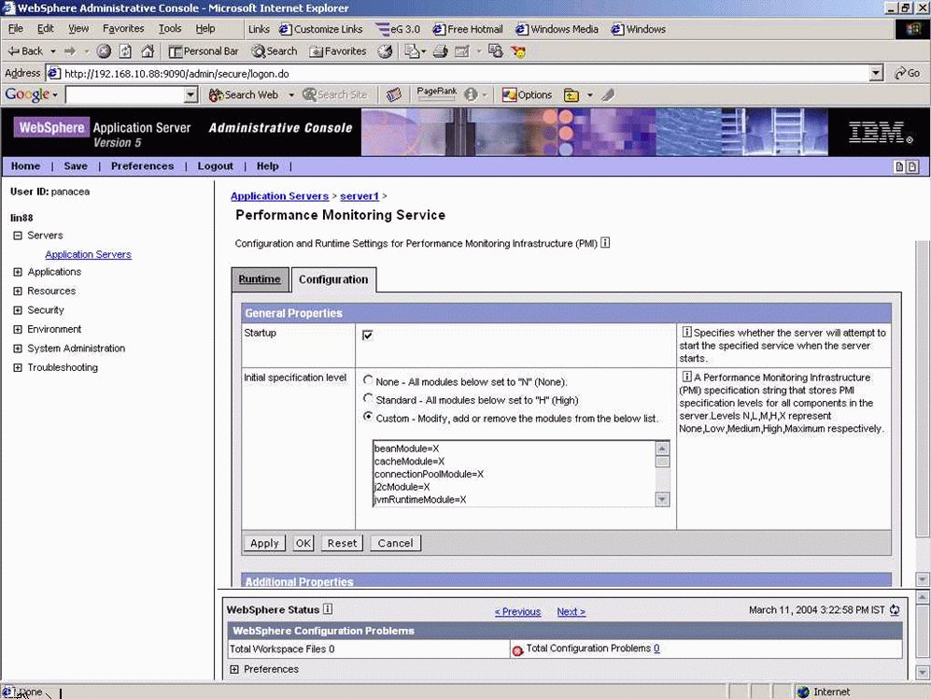Open the File menu

pyautogui.click(x=16, y=29)
